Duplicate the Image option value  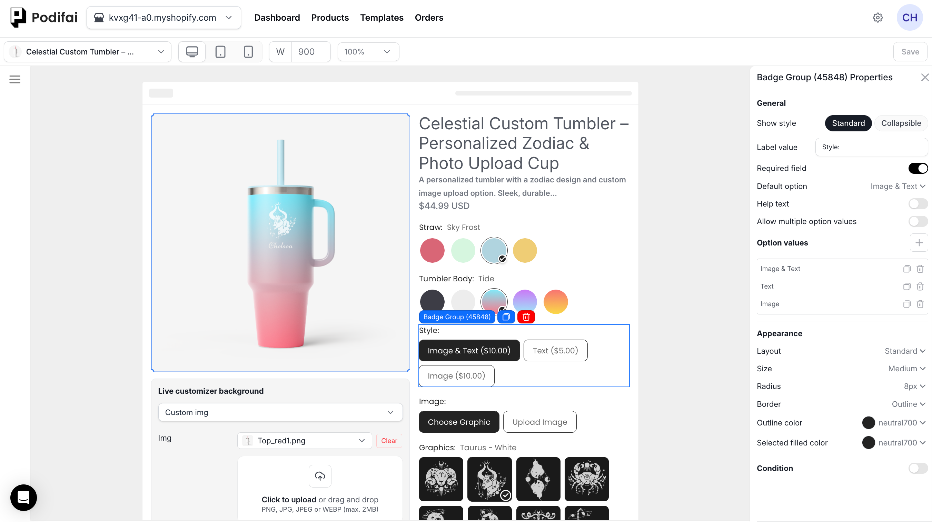tap(906, 304)
